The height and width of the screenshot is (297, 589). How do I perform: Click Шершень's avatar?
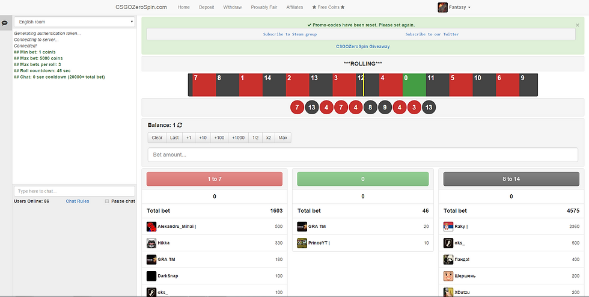tap(448, 276)
